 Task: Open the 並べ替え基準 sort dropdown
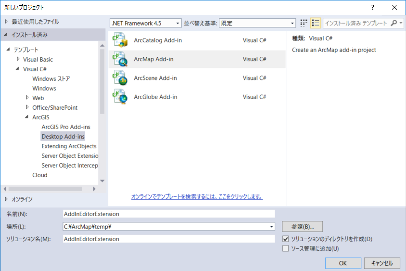[x=257, y=23]
